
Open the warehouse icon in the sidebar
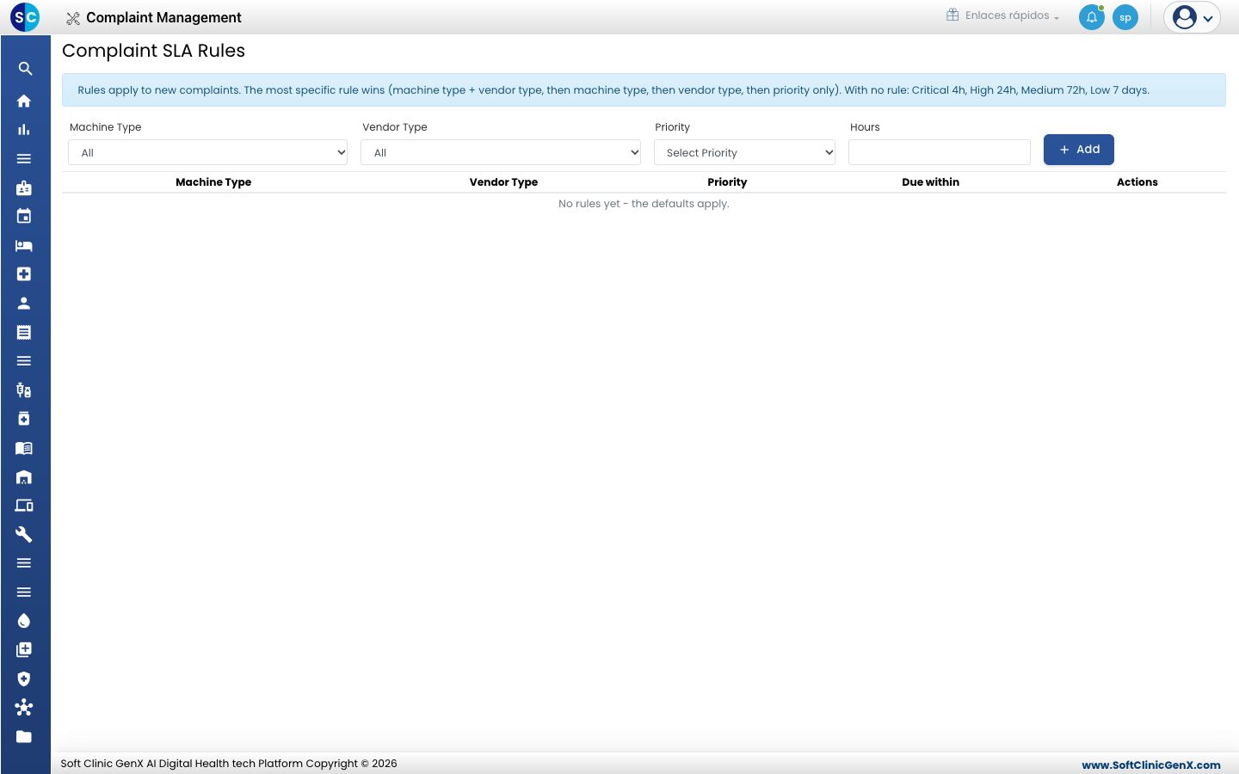point(24,476)
